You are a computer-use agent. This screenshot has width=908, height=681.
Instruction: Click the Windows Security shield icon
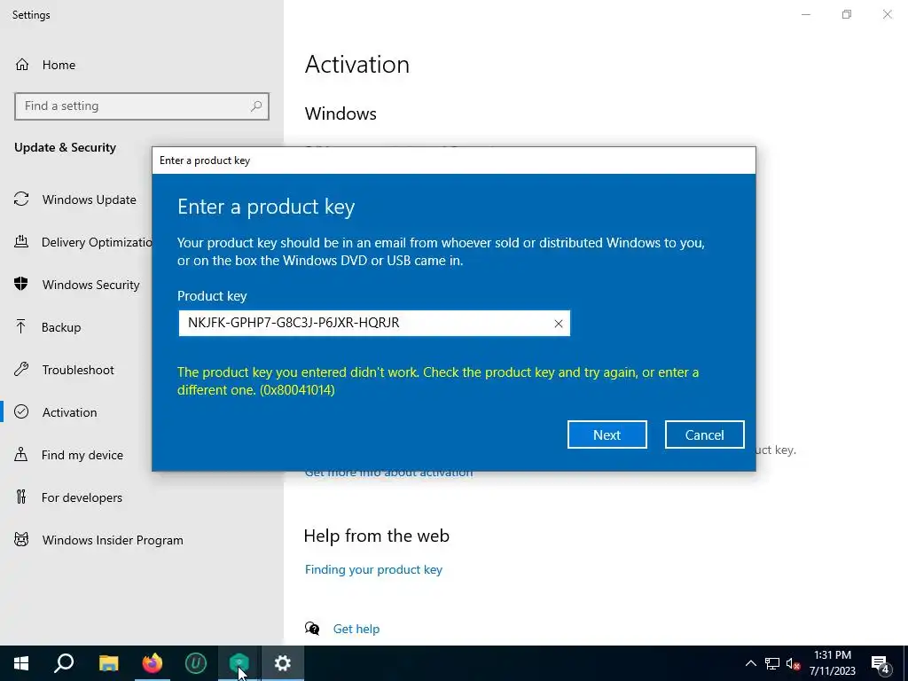21,284
